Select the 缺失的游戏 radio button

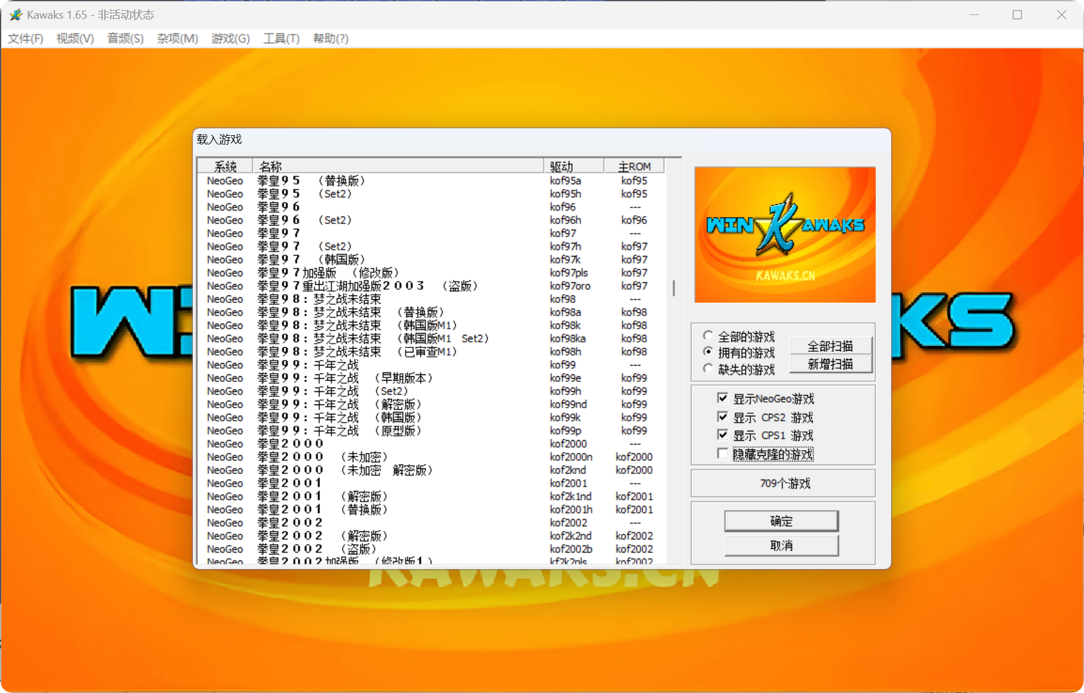pyautogui.click(x=708, y=369)
